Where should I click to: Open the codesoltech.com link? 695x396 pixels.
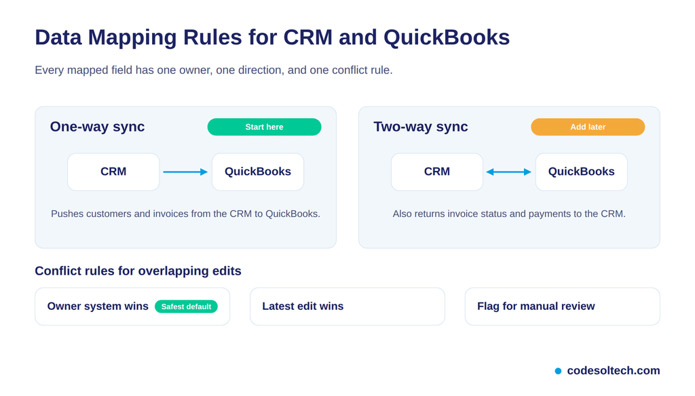[614, 370]
